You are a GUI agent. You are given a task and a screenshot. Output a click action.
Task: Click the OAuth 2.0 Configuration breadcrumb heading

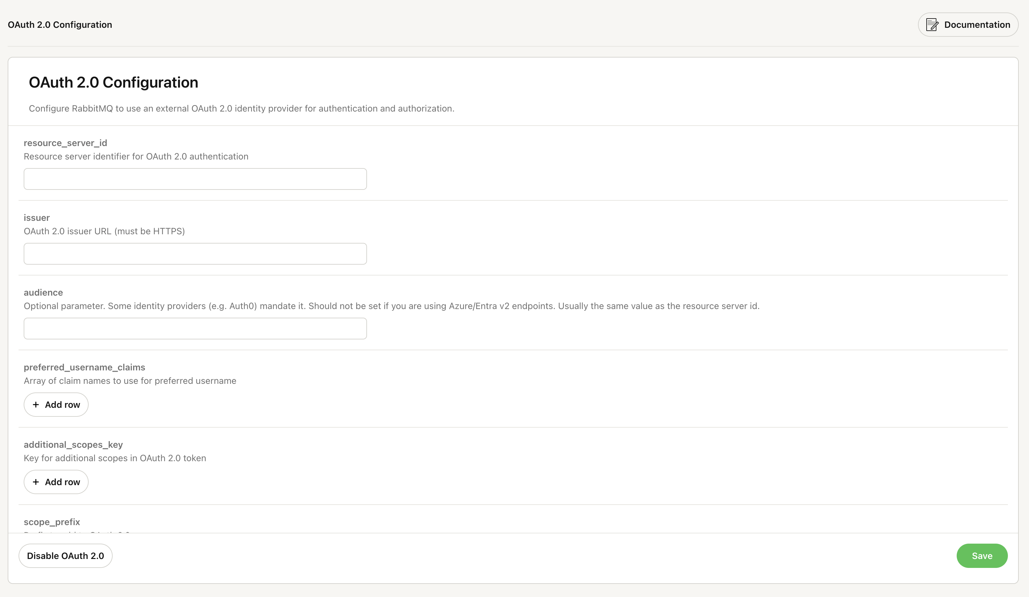pyautogui.click(x=60, y=25)
